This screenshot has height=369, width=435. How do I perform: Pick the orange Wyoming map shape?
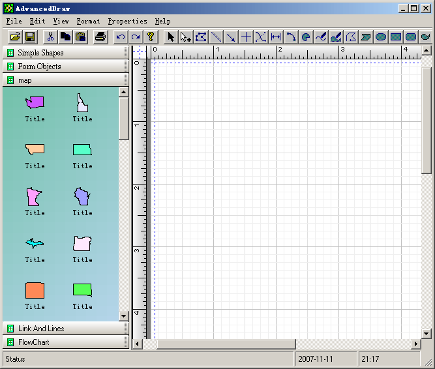click(x=35, y=291)
